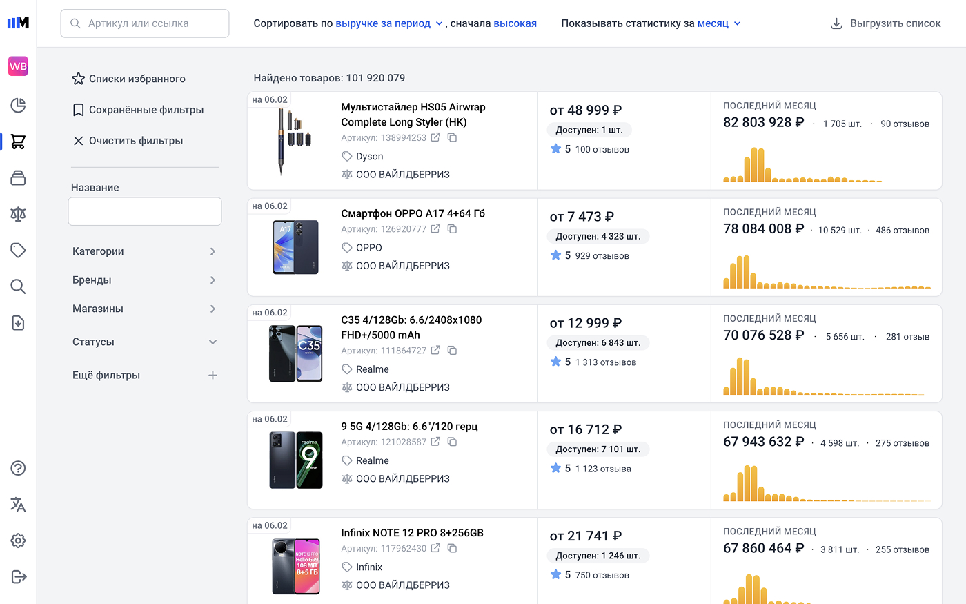Click the 100 отзывов rating text
The width and height of the screenshot is (966, 604).
coord(602,149)
